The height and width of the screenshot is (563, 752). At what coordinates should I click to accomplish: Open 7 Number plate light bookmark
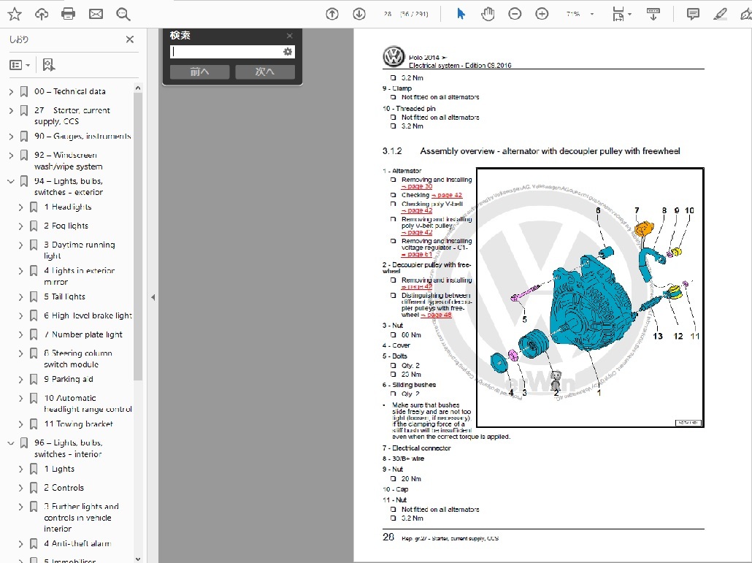(83, 334)
